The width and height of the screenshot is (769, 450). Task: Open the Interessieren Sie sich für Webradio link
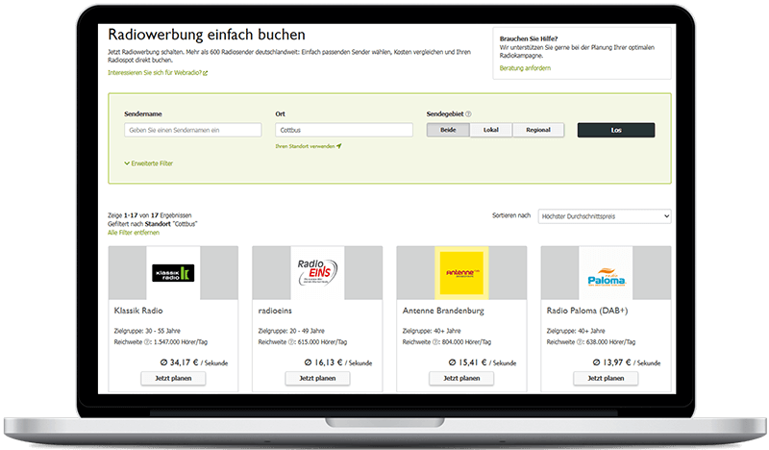coord(155,73)
